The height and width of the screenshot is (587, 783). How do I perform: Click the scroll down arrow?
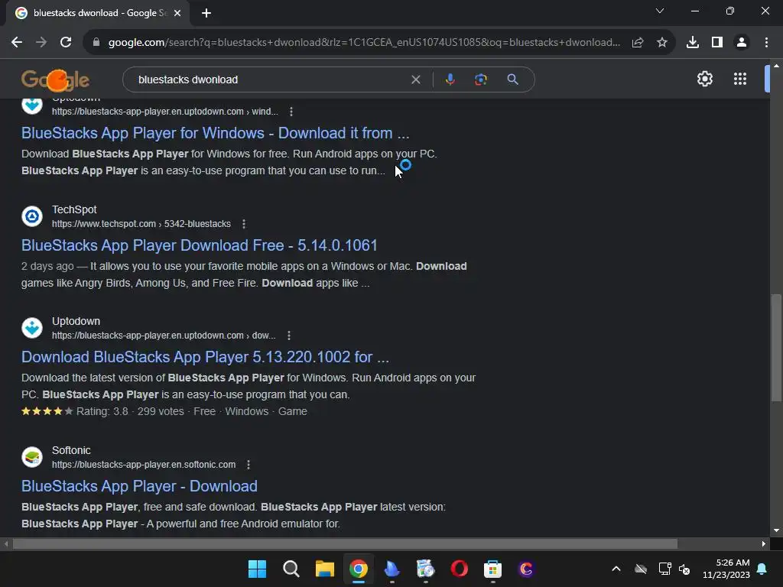[776, 530]
